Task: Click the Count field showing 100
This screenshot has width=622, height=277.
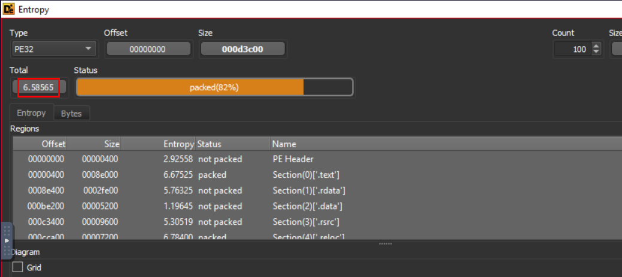Action: click(x=572, y=49)
